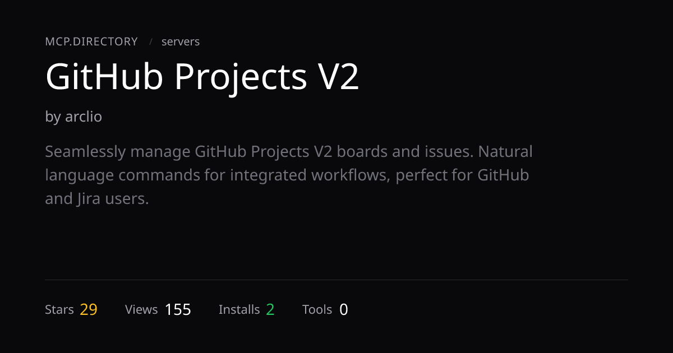Click the Tools label
Image resolution: width=673 pixels, height=353 pixels.
pos(317,309)
